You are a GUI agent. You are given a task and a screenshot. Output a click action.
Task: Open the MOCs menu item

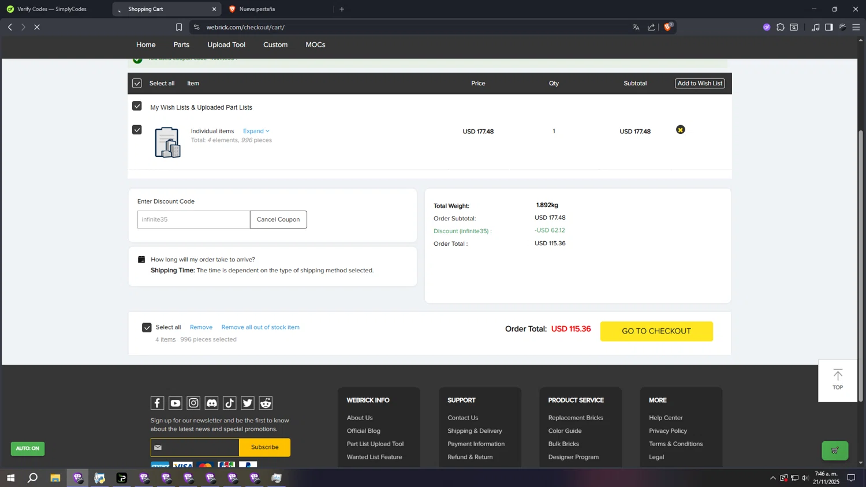point(315,44)
